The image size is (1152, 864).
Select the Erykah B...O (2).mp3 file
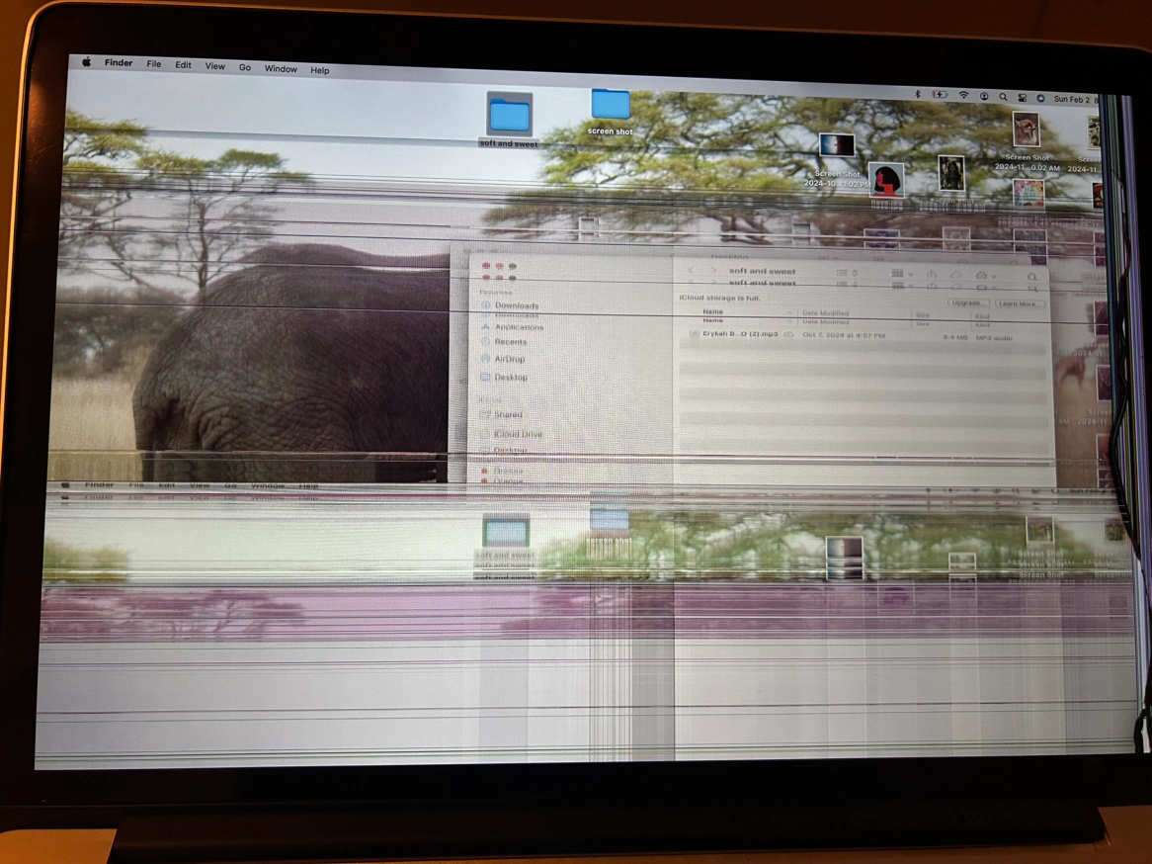click(x=740, y=334)
